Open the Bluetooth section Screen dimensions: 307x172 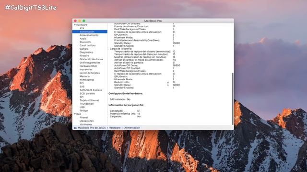point(85,42)
